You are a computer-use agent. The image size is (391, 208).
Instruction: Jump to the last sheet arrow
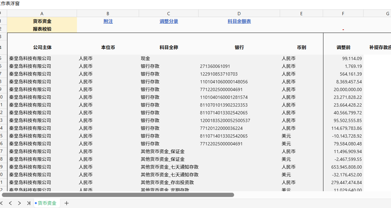click(28, 203)
